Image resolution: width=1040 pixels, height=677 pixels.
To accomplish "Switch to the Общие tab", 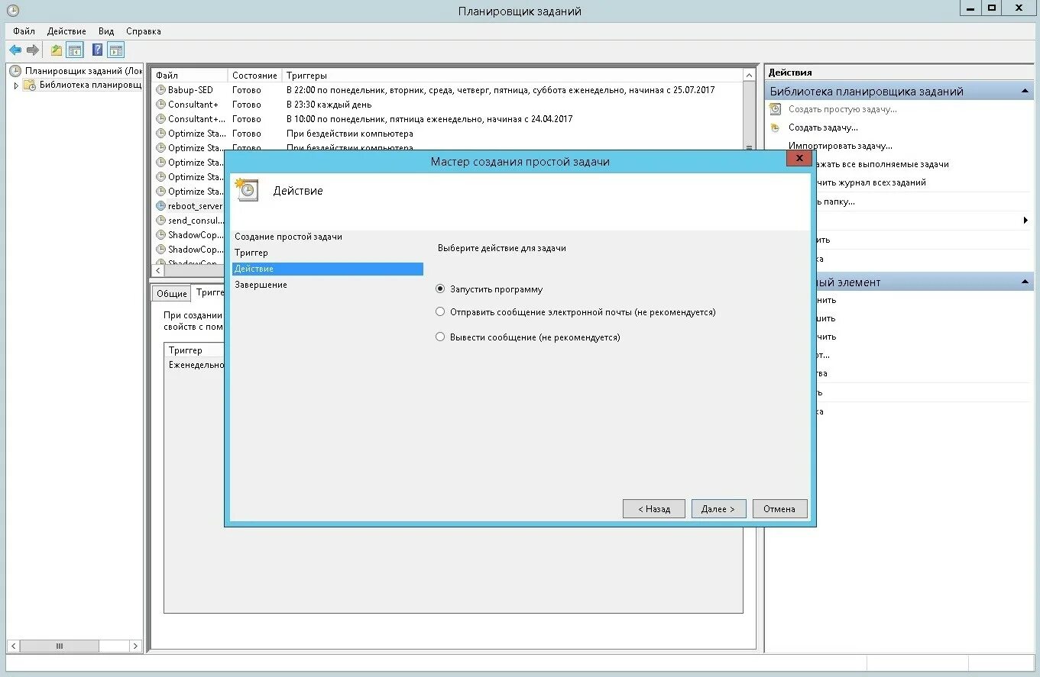I will pyautogui.click(x=172, y=294).
